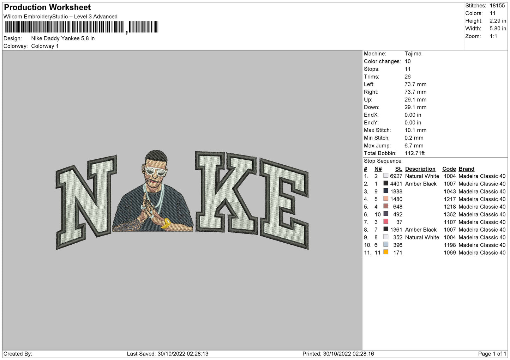This screenshot has height=360, width=510.
Task: Click the Color changes value 10
Action: [x=408, y=61]
